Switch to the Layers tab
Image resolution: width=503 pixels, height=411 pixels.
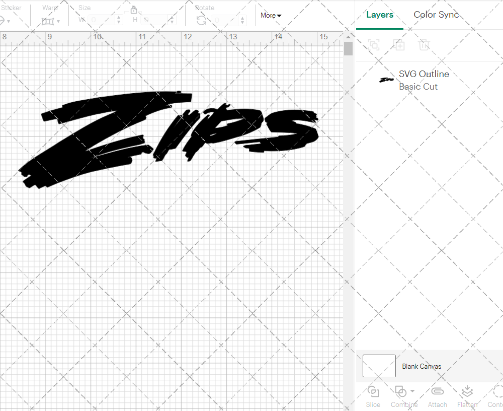[380, 15]
